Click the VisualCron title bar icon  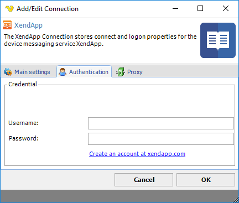coord(9,8)
